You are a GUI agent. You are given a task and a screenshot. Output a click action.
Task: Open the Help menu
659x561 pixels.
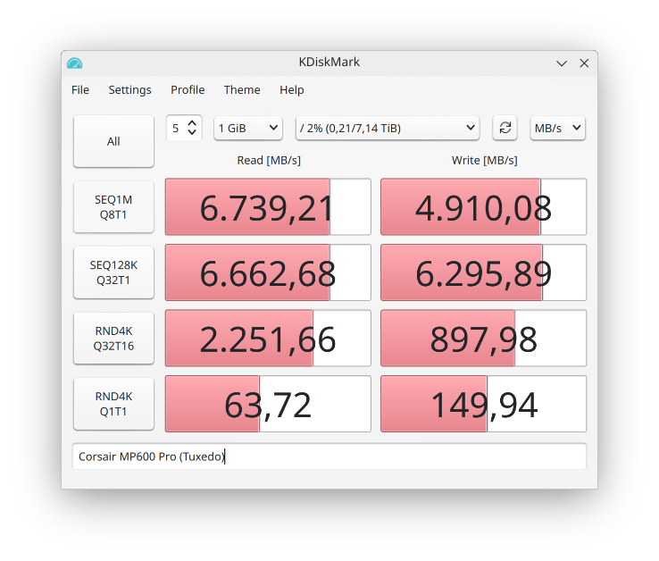tap(292, 90)
